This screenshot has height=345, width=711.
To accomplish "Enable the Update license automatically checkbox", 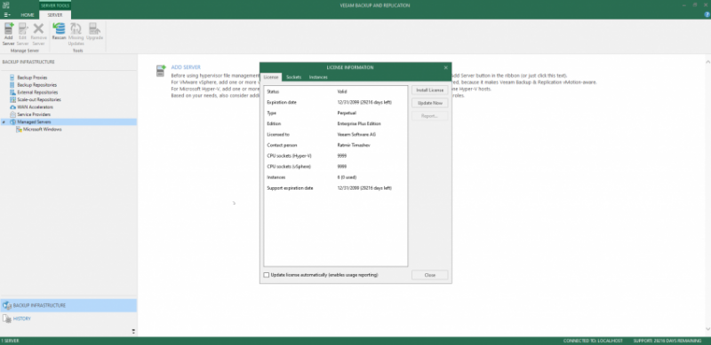I will click(x=266, y=275).
